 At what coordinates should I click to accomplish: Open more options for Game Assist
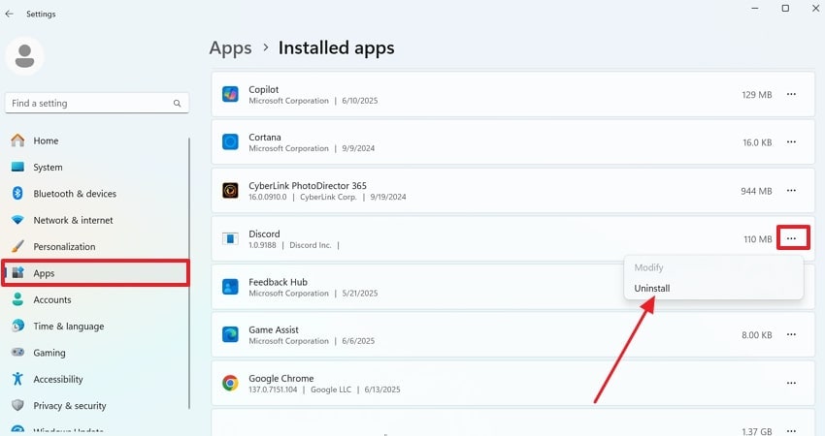pos(791,334)
